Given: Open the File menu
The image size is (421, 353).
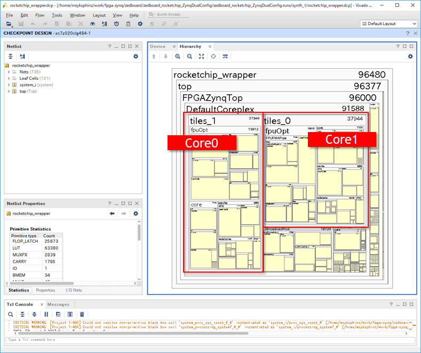Looking at the screenshot, I should click(10, 15).
